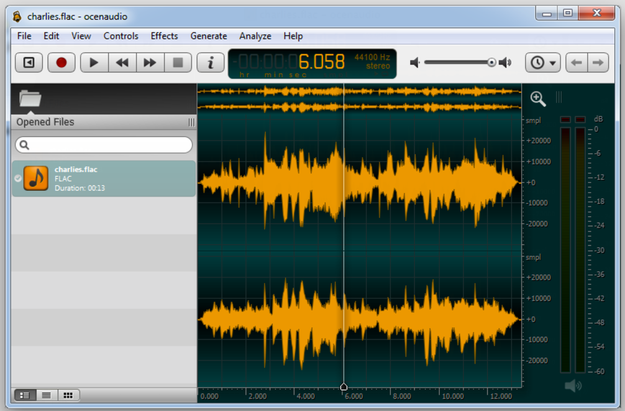
Task: Click the charlies.flac music note thumbnail
Action: (35, 178)
